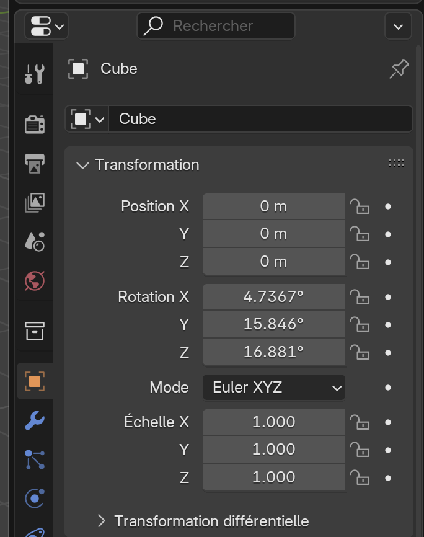This screenshot has width=424, height=537.
Task: Lock the Position X value
Action: (360, 206)
